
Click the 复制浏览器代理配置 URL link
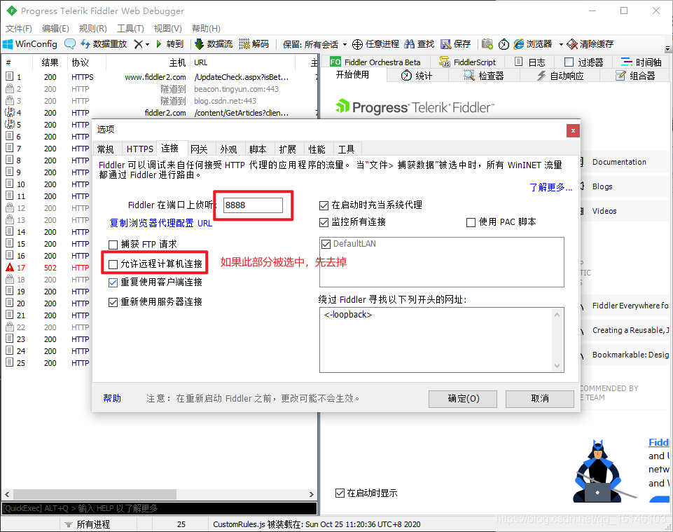(x=161, y=223)
